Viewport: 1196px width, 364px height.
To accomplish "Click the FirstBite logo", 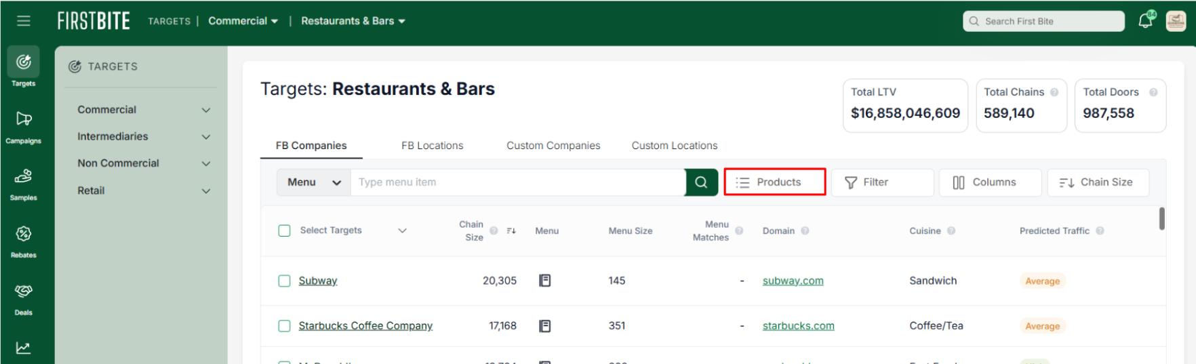I will click(94, 21).
